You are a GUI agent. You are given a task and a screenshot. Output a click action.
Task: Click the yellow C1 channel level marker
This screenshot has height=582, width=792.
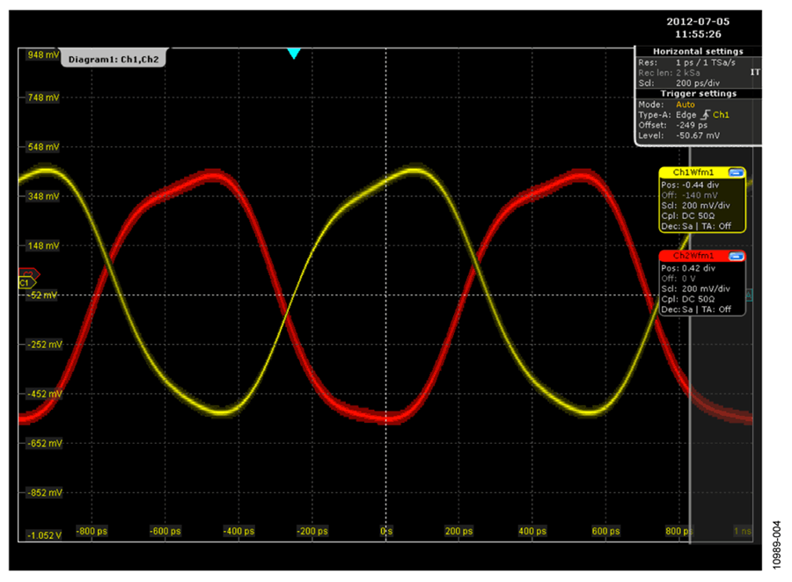pyautogui.click(x=26, y=283)
